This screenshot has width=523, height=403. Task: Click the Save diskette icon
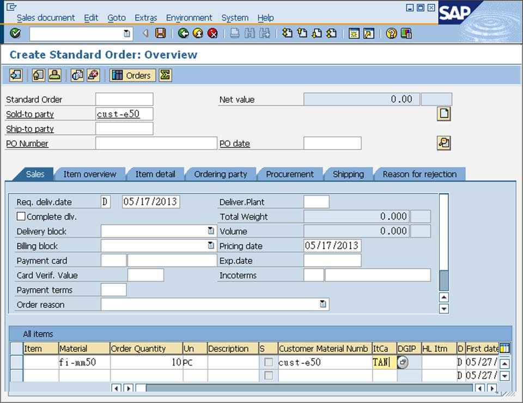pos(160,33)
